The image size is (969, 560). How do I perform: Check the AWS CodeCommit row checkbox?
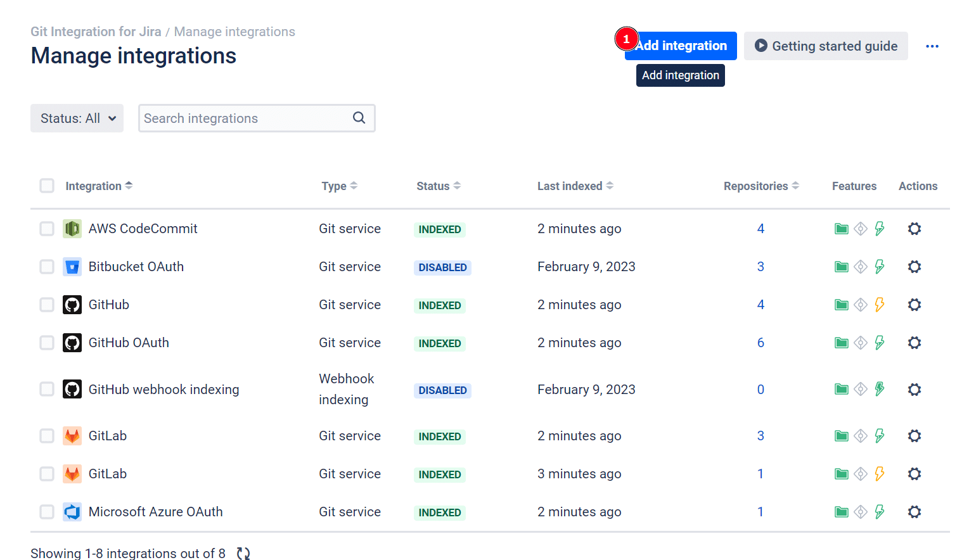pyautogui.click(x=47, y=229)
